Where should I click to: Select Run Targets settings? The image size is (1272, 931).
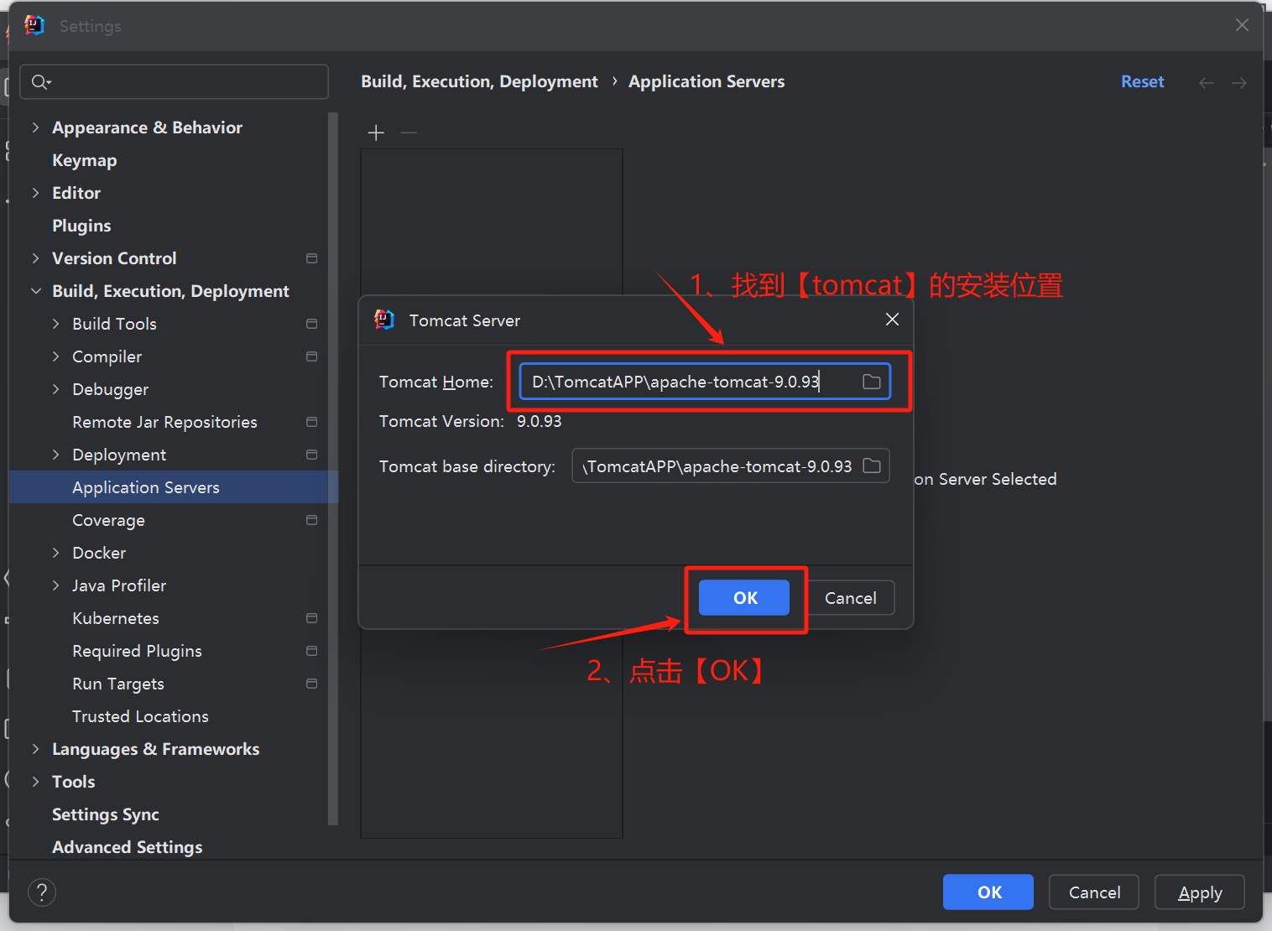click(x=118, y=684)
